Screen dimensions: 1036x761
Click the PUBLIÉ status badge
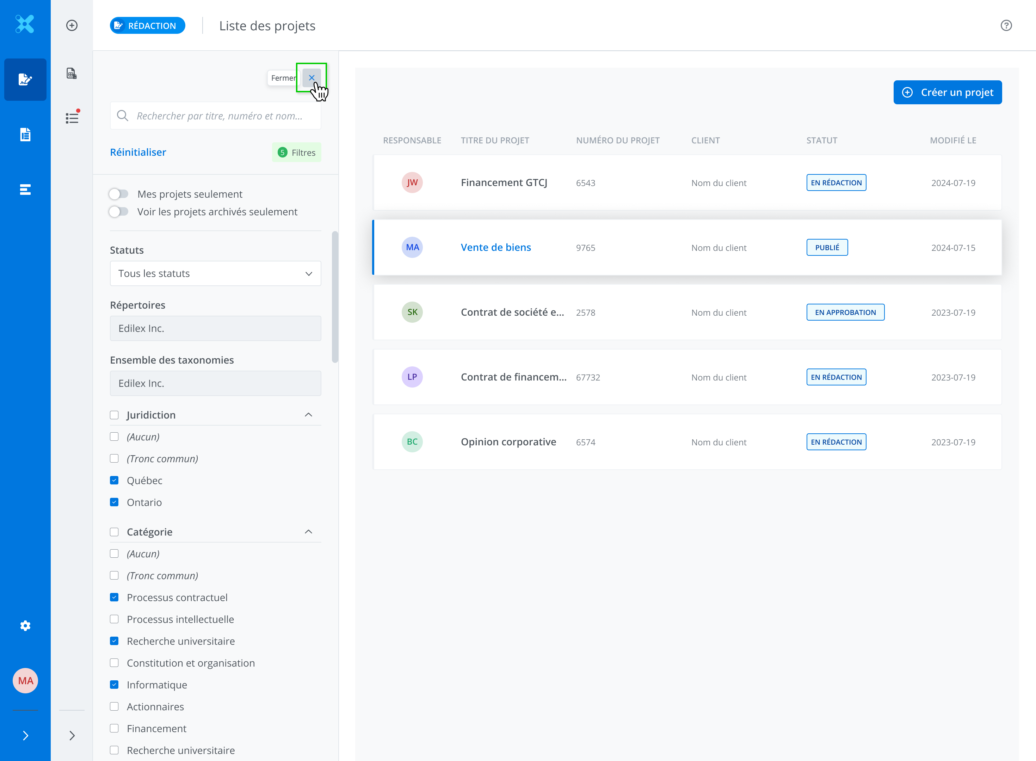point(827,247)
